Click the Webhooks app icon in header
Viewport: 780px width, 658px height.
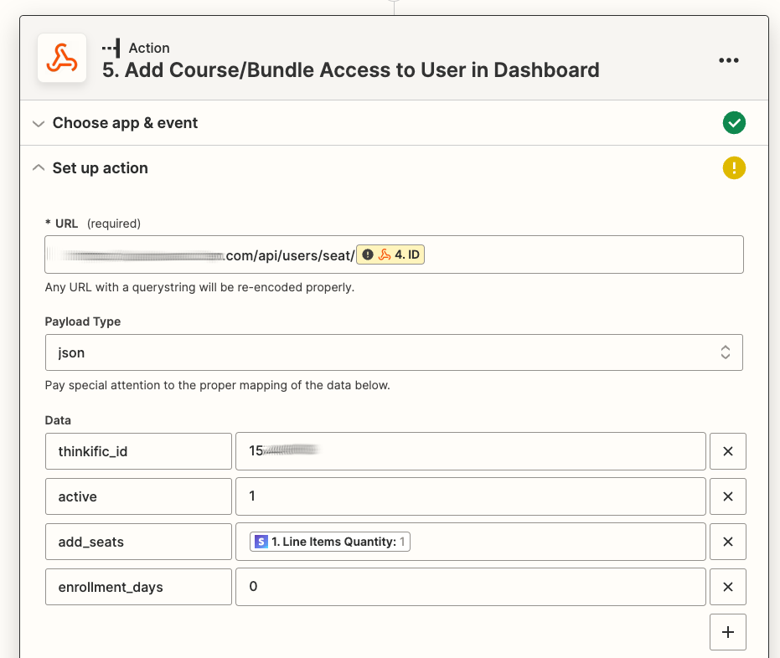[x=62, y=59]
